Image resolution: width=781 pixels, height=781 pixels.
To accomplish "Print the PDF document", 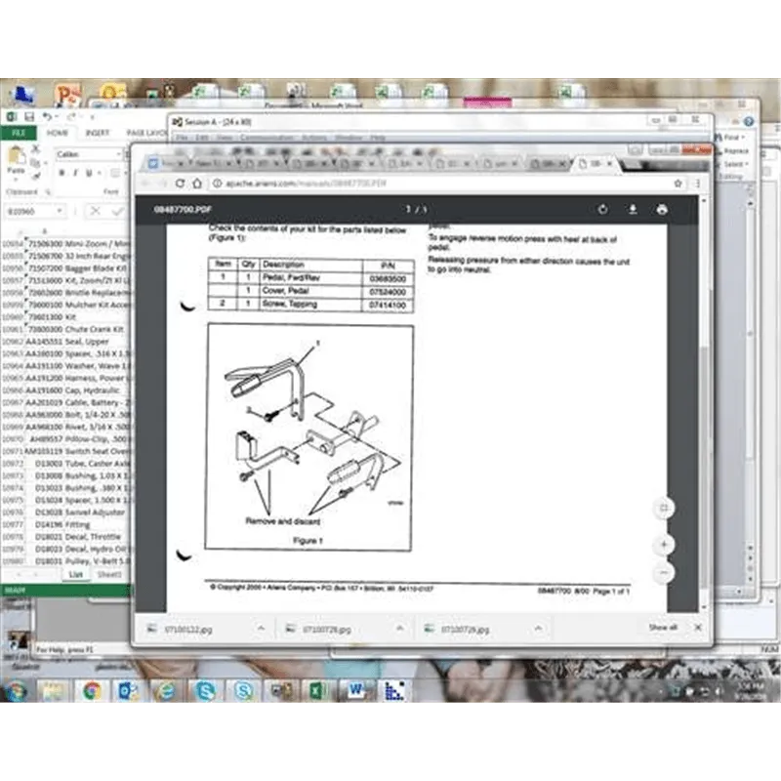I will (662, 209).
